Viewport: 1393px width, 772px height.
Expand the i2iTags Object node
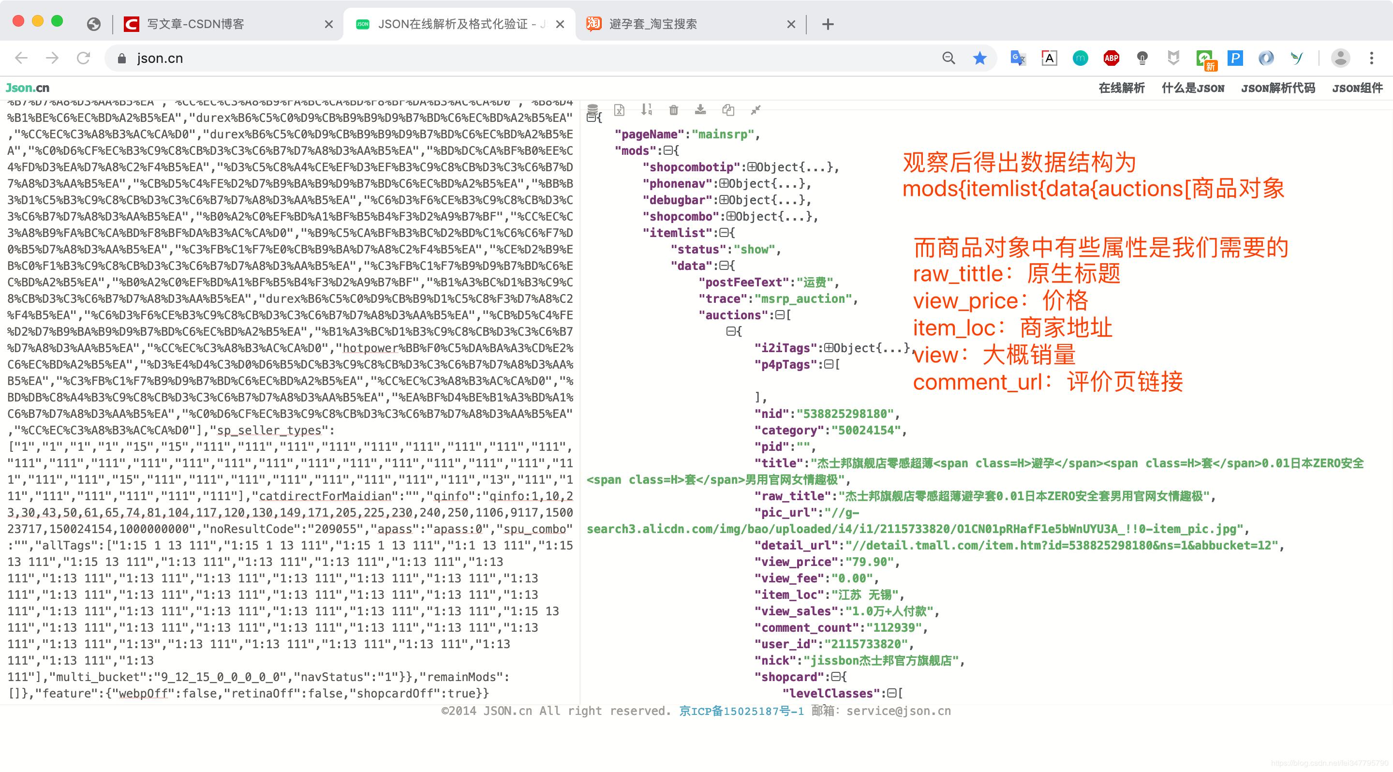(829, 348)
